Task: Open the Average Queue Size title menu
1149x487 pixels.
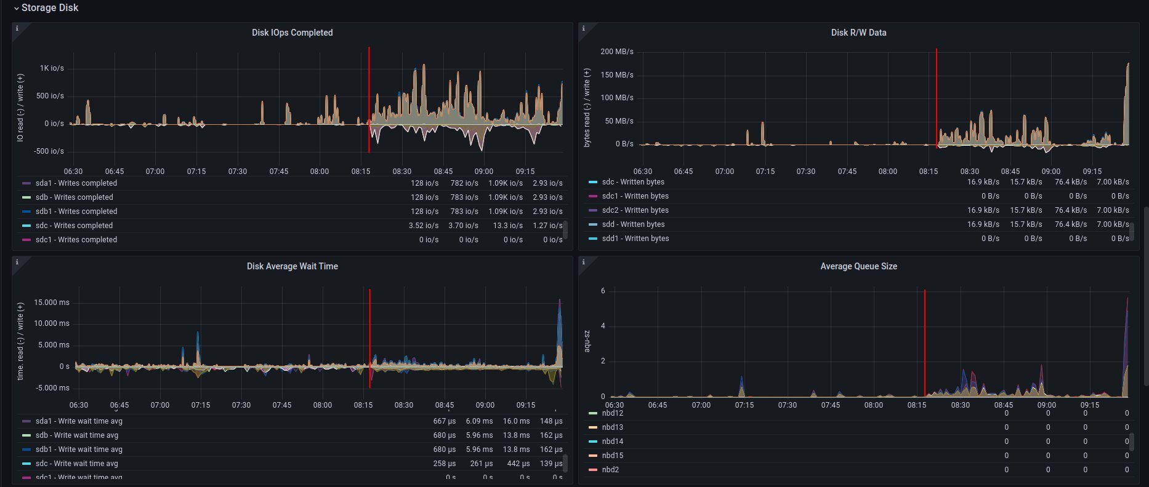Action: 858,266
